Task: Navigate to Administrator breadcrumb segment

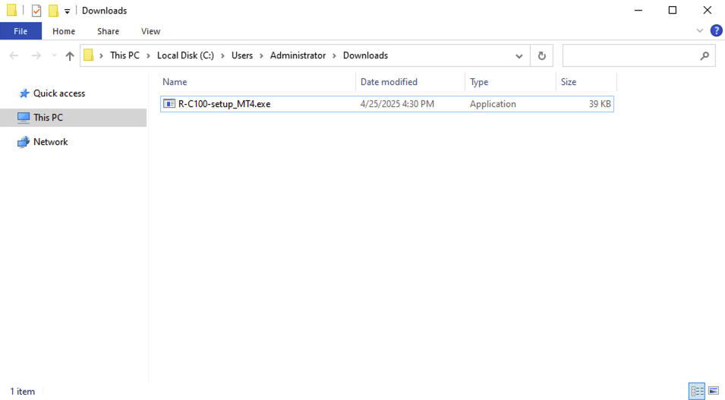Action: [x=298, y=55]
